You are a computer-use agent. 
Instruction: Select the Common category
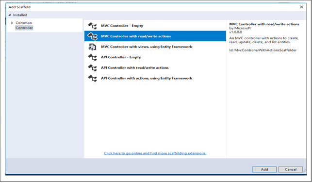[x=24, y=23]
